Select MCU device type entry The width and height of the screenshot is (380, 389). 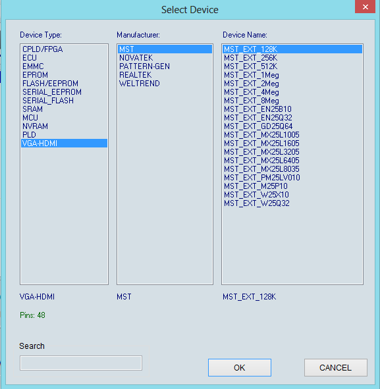click(64, 118)
